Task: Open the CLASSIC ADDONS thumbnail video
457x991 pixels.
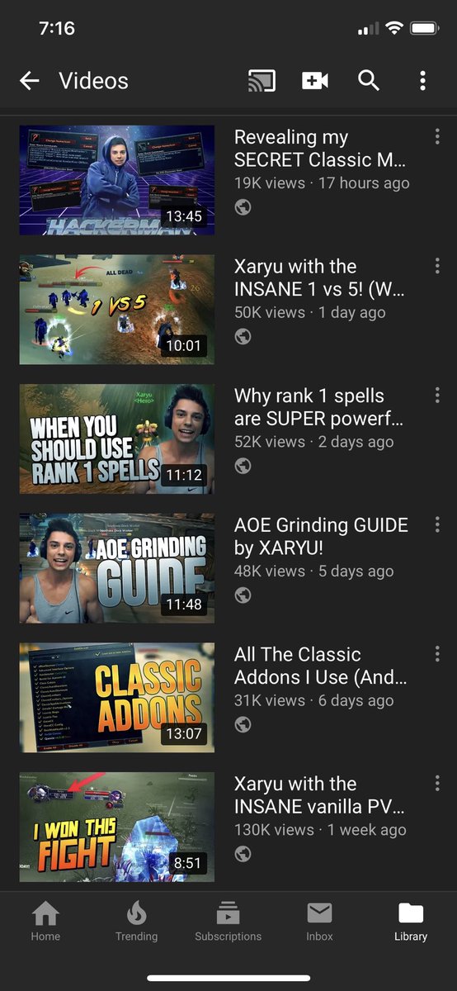Action: point(117,698)
